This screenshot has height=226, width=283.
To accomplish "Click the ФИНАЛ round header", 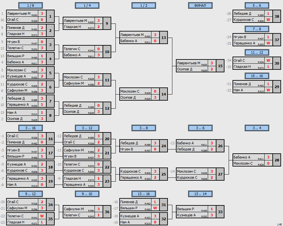I will (200, 5).
